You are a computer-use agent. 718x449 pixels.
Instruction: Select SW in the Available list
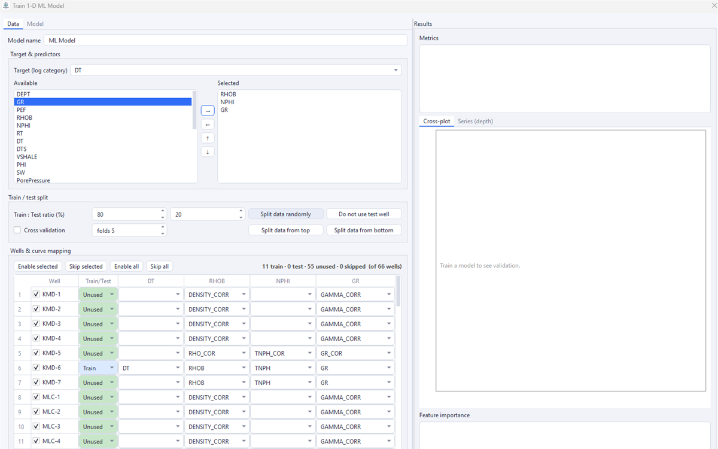tap(103, 172)
